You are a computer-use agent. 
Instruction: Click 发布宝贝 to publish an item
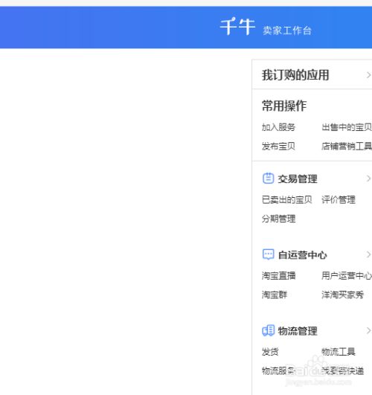pos(278,146)
